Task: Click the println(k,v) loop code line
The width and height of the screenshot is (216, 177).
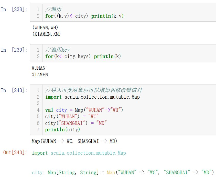Action: tap(84, 16)
